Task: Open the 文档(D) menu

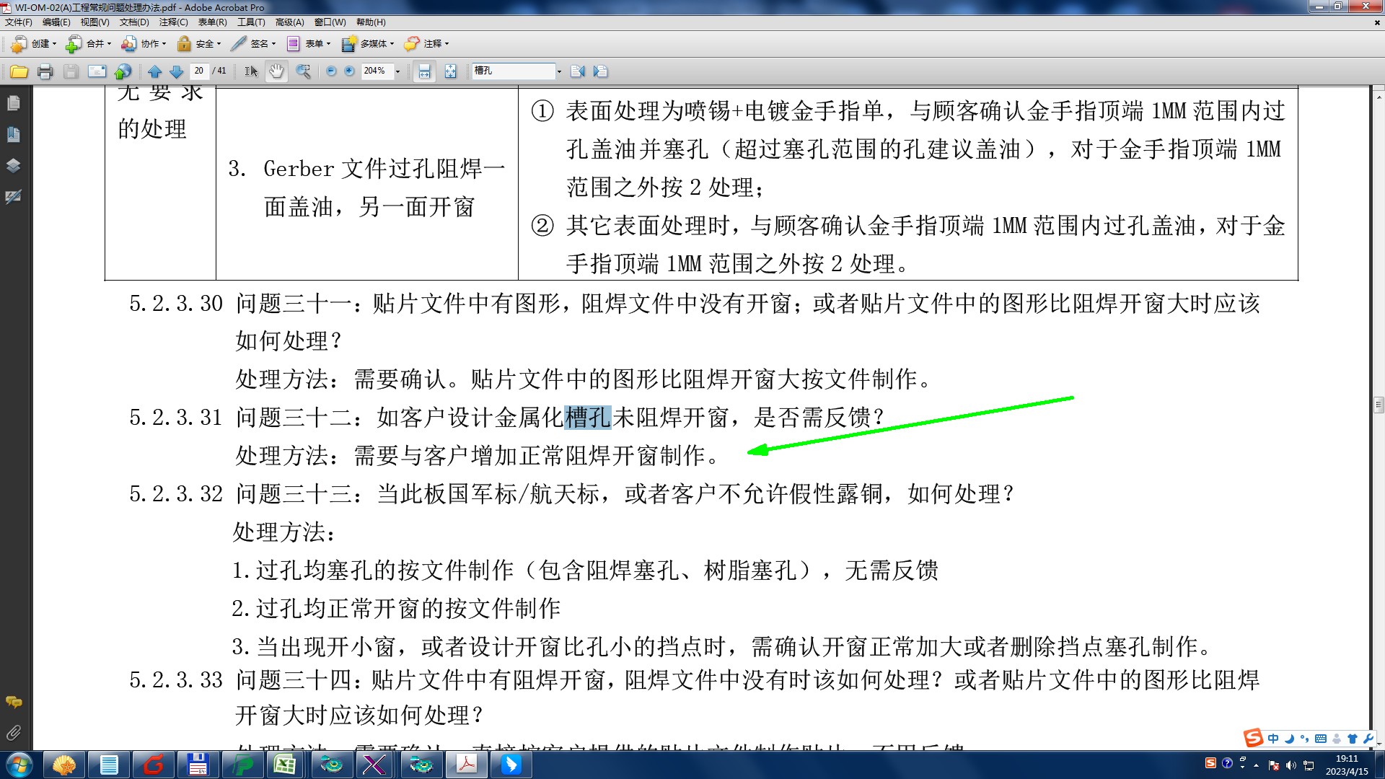Action: (134, 22)
